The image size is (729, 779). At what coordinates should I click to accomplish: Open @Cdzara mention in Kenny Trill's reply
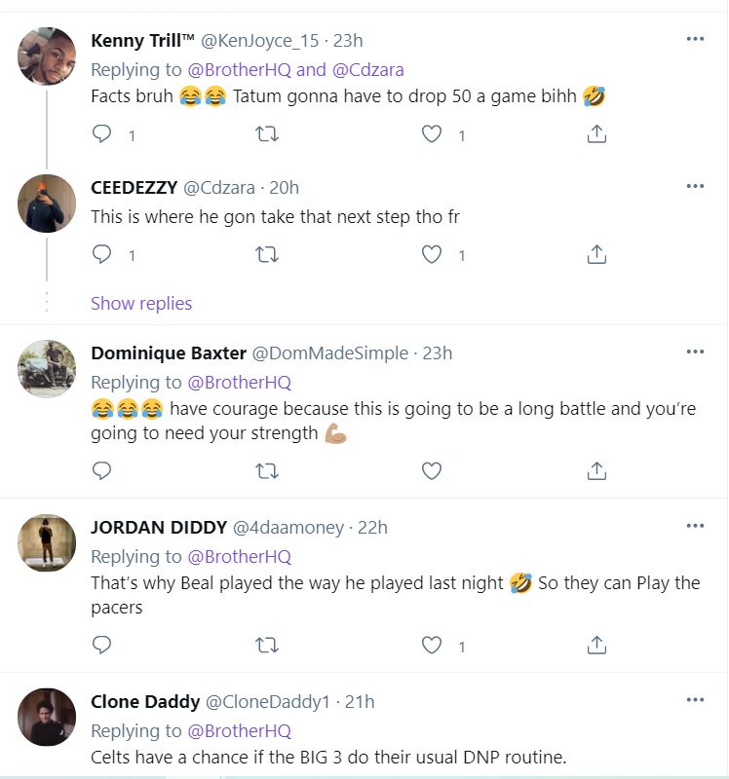click(x=367, y=70)
